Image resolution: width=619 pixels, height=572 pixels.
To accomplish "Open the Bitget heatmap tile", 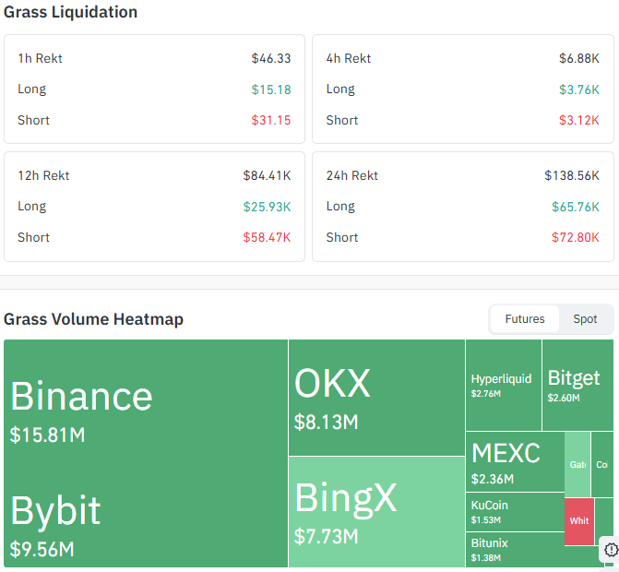I will [x=577, y=385].
